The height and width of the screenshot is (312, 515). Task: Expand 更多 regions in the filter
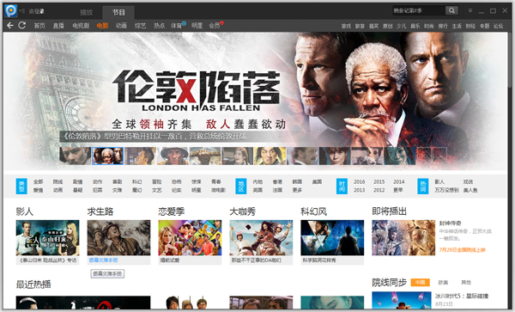(297, 190)
